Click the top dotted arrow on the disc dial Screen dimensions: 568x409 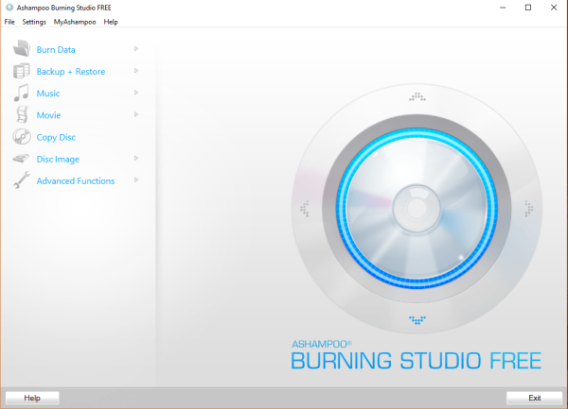[x=417, y=96]
